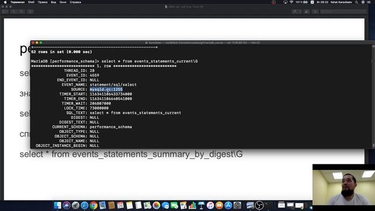Viewport: 375px width, 211px height.
Task: Click the THREAD_ID value 28
Action: pos(92,70)
